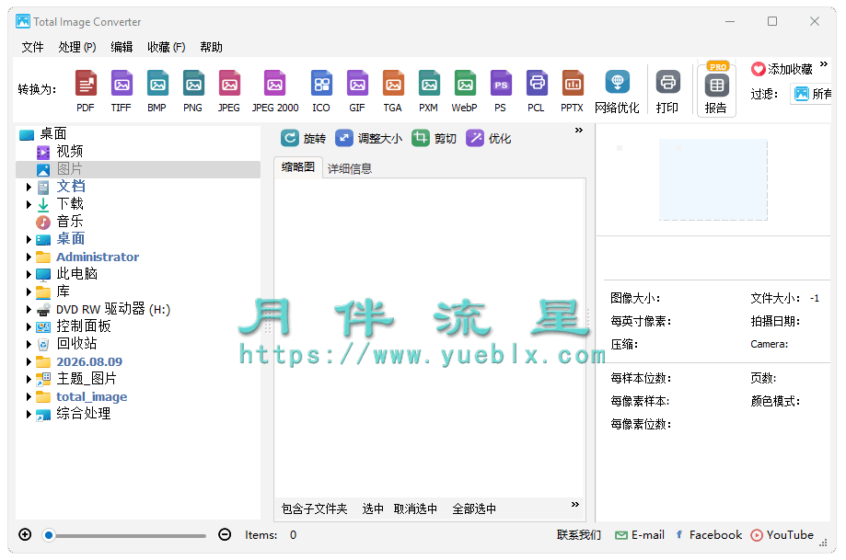Expand the total_image folder node
The width and height of the screenshot is (846, 560).
pos(29,396)
